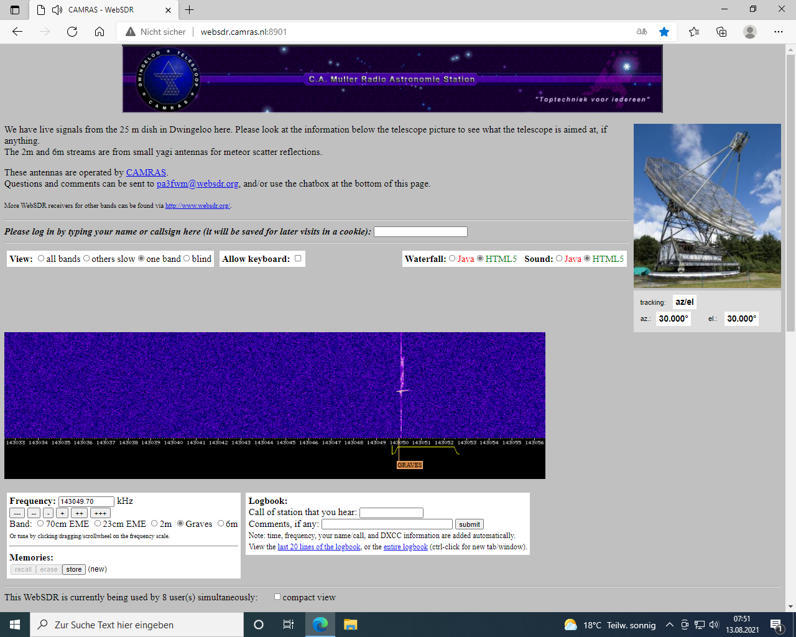Close the CAMRAS - WebSDR tab
The height and width of the screenshot is (637, 796).
coord(168,10)
